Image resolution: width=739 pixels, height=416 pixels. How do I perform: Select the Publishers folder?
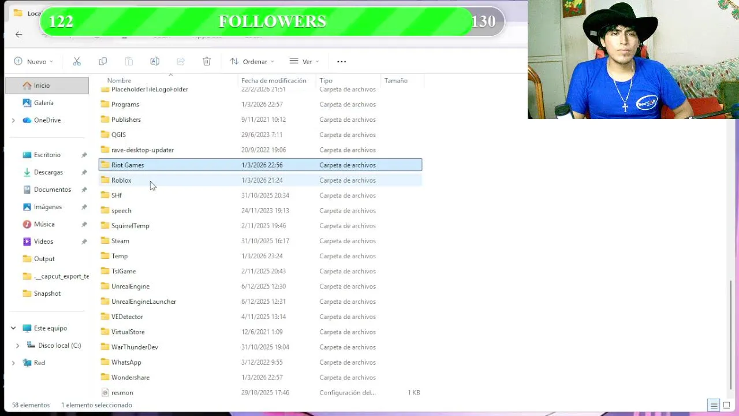260,120
